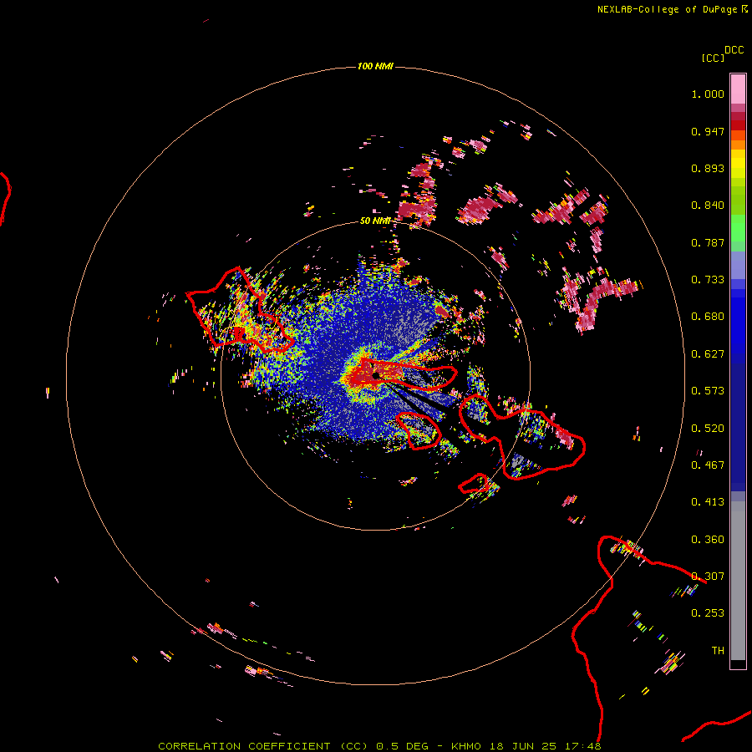
Task: Select the 0.627 scale value
Action: tap(708, 354)
